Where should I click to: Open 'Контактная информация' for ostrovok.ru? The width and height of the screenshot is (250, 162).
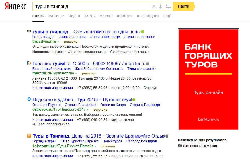[x=53, y=120]
